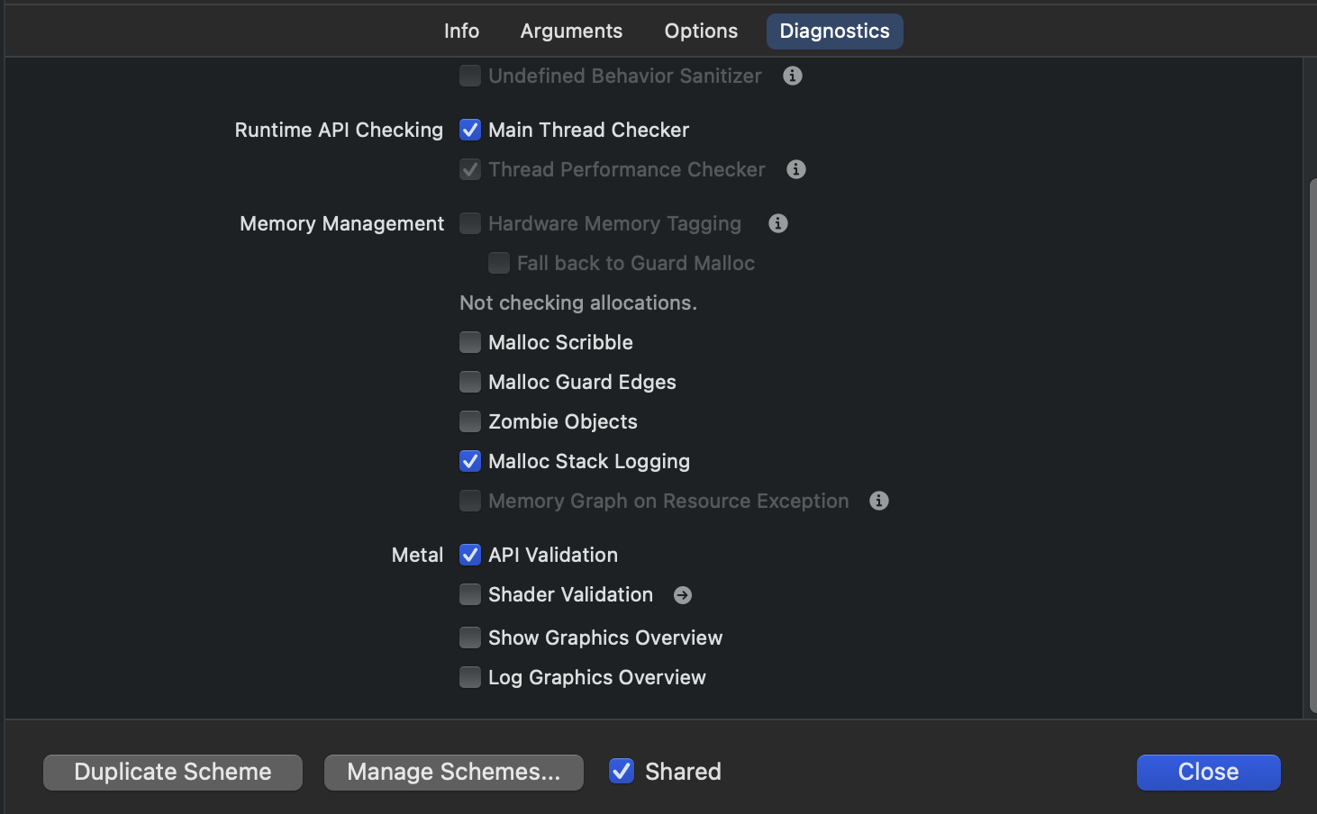Enable Log Graphics Overview
Screen dimensions: 1317x814
(470, 677)
